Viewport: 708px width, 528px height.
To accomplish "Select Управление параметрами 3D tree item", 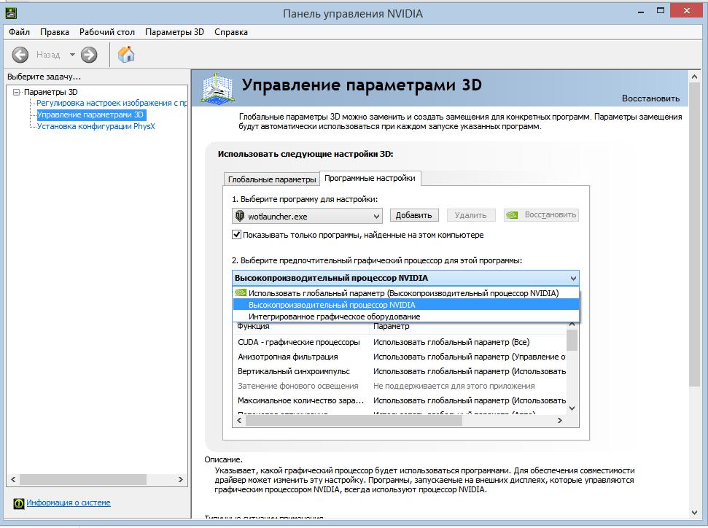I will coord(90,114).
